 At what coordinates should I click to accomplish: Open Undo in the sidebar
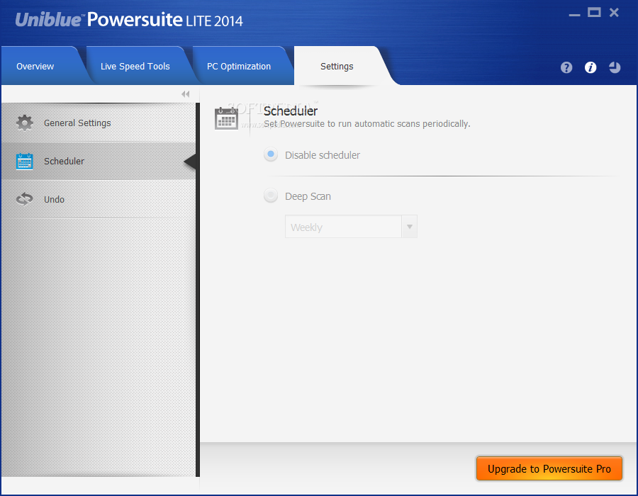[99, 199]
